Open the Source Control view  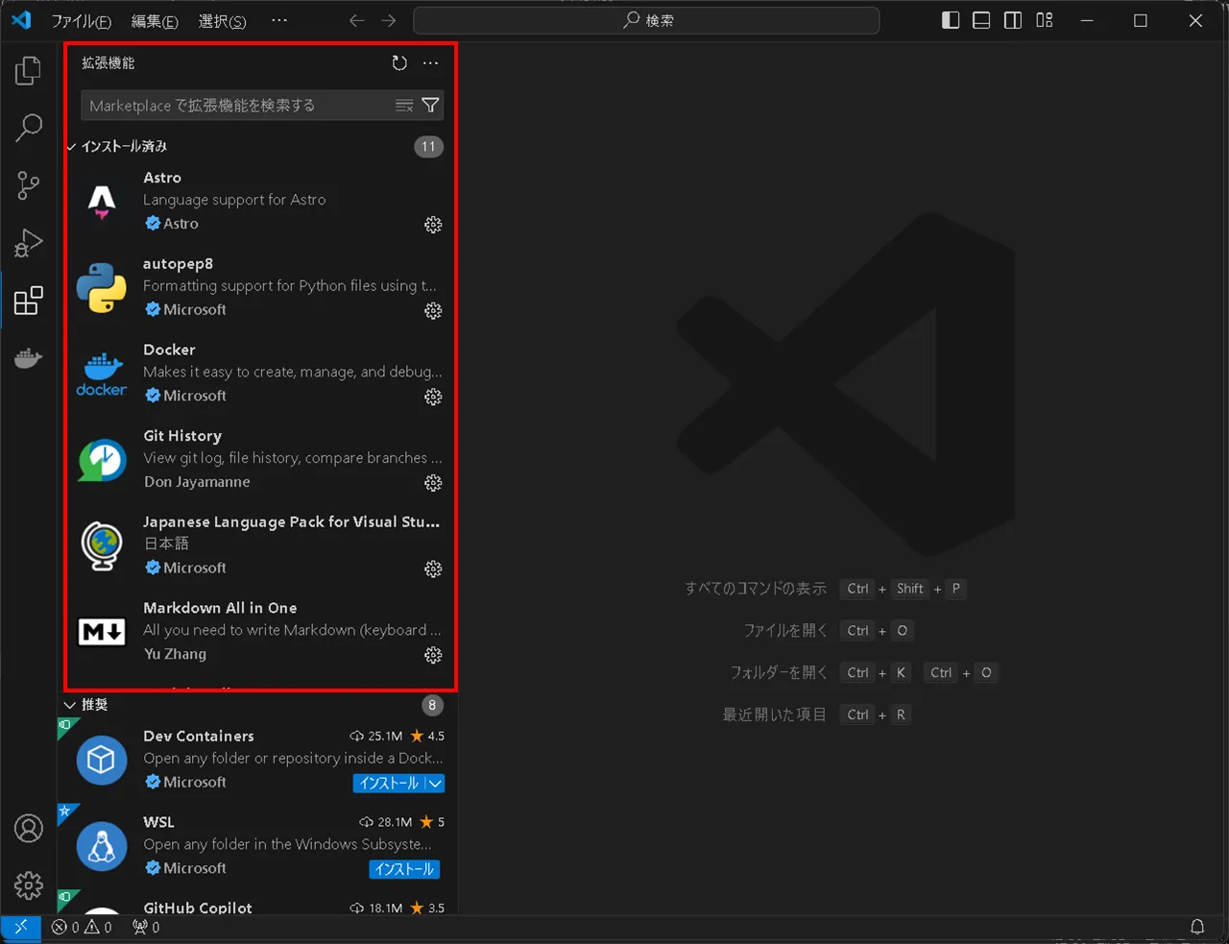[29, 185]
